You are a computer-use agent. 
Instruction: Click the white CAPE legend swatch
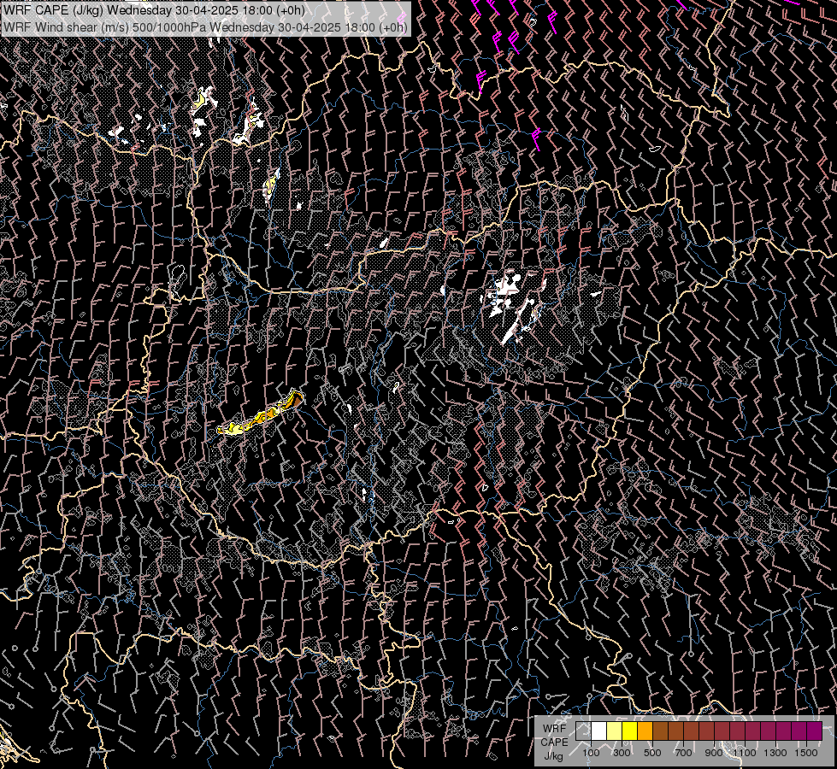coord(599,731)
